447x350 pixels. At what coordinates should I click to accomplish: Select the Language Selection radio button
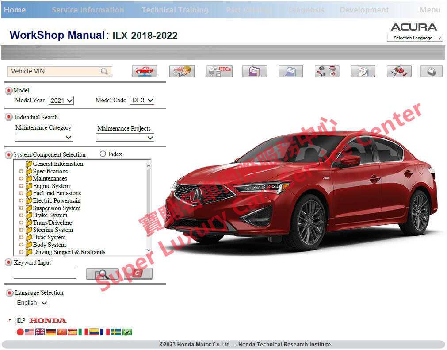9,292
